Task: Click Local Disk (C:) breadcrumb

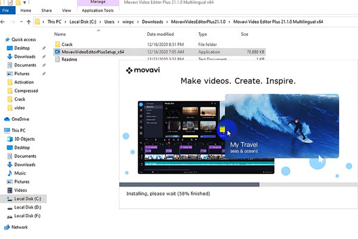Action: coord(83,22)
